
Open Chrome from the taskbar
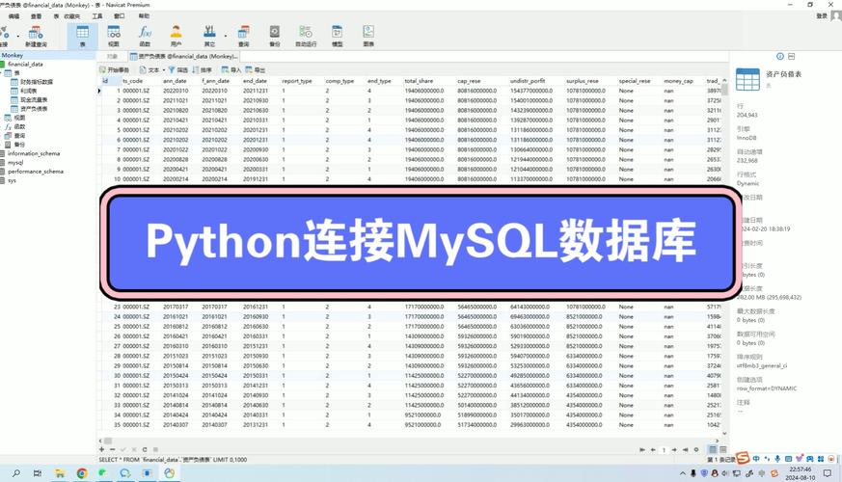pyautogui.click(x=82, y=473)
